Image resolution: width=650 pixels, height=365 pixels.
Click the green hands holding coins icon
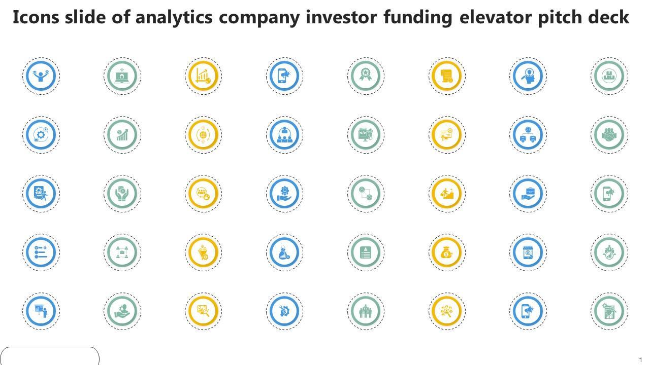[x=122, y=193]
